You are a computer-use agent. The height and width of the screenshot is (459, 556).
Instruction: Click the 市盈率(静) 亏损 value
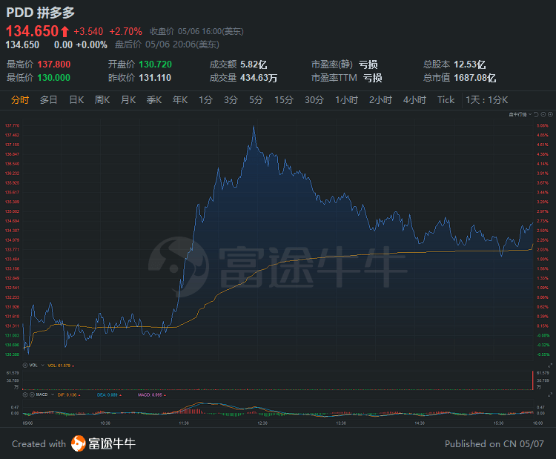click(368, 65)
